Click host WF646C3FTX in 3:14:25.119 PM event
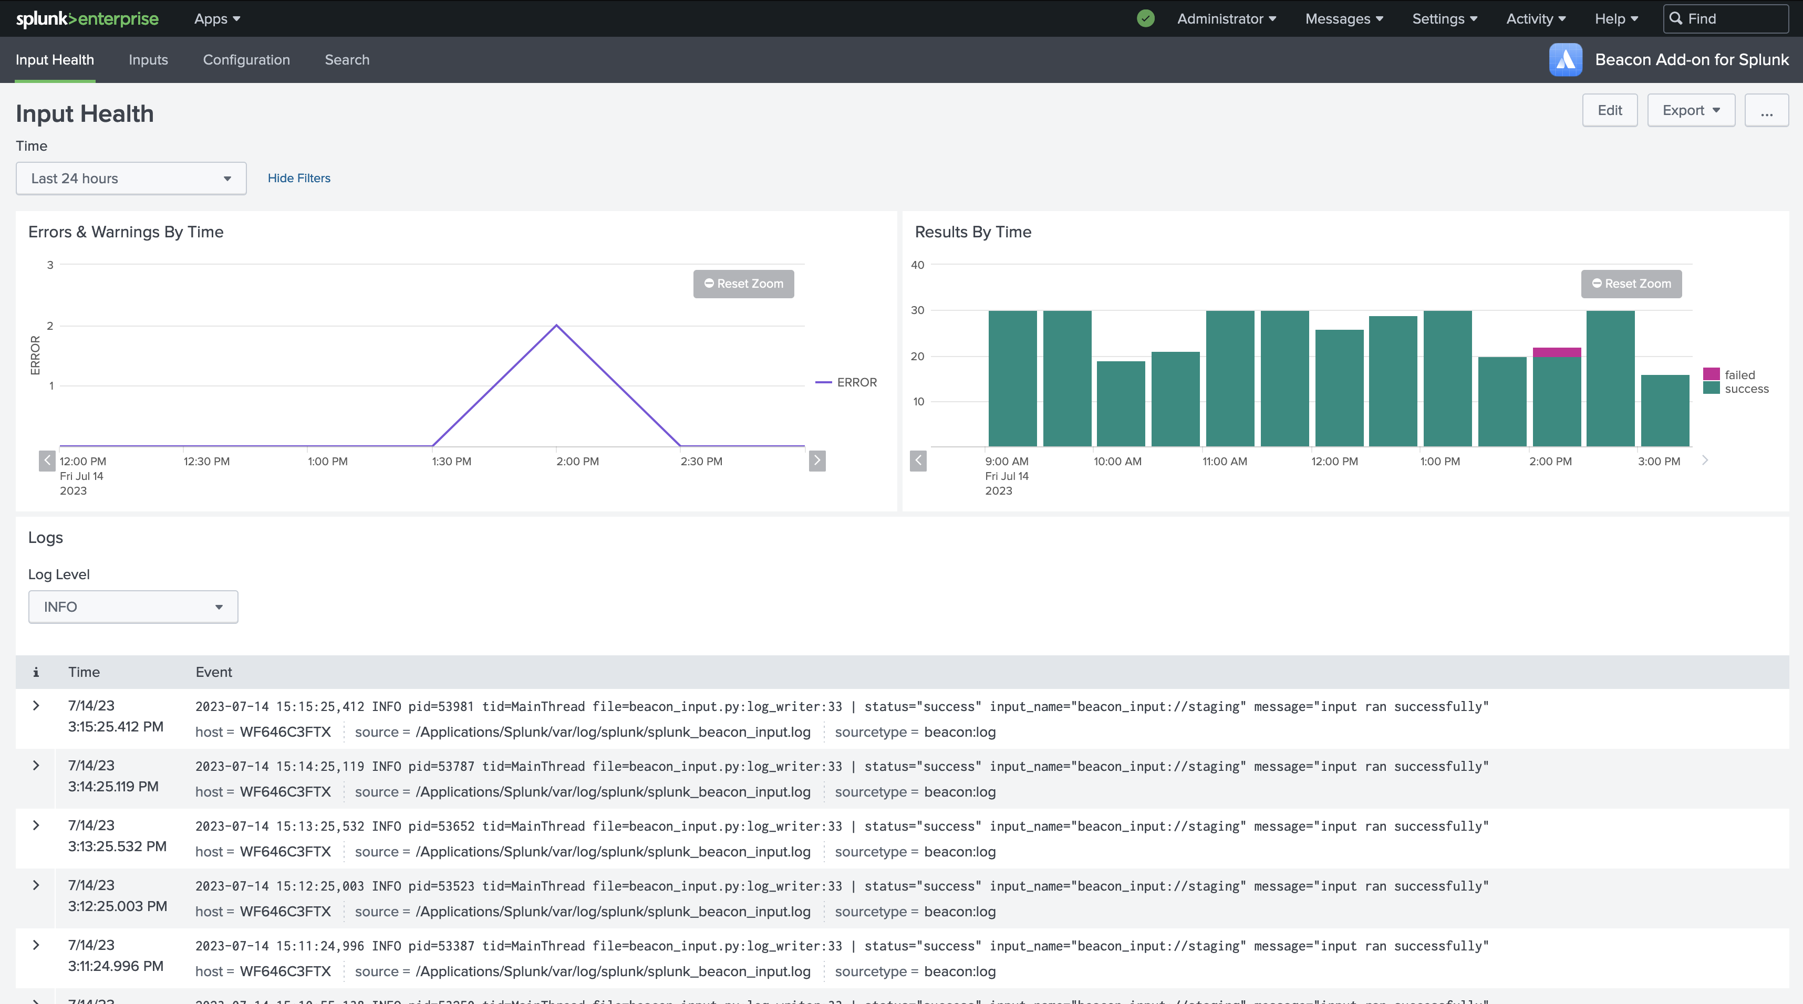The width and height of the screenshot is (1803, 1004). point(285,792)
